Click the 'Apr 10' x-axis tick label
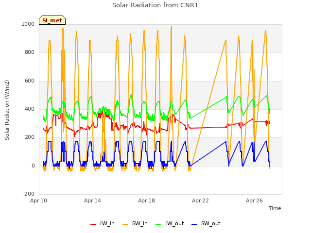 [38, 200]
